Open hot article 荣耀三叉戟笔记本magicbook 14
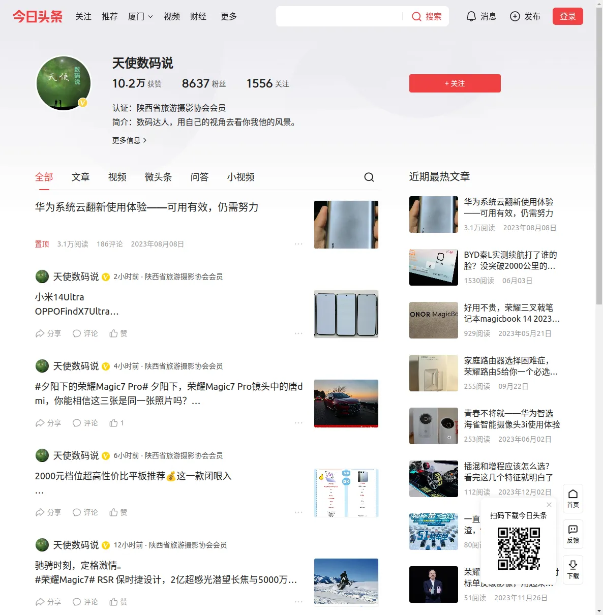603x615 pixels. [x=512, y=313]
